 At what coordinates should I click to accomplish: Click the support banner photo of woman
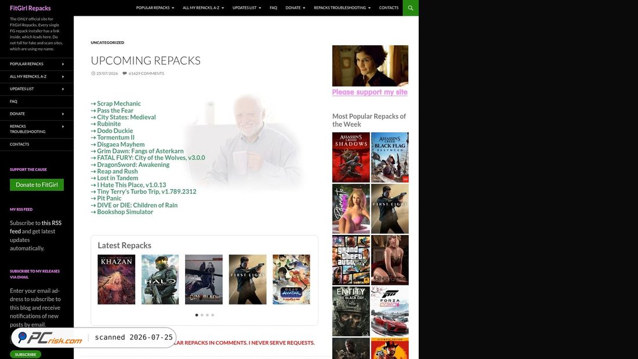pyautogui.click(x=370, y=66)
